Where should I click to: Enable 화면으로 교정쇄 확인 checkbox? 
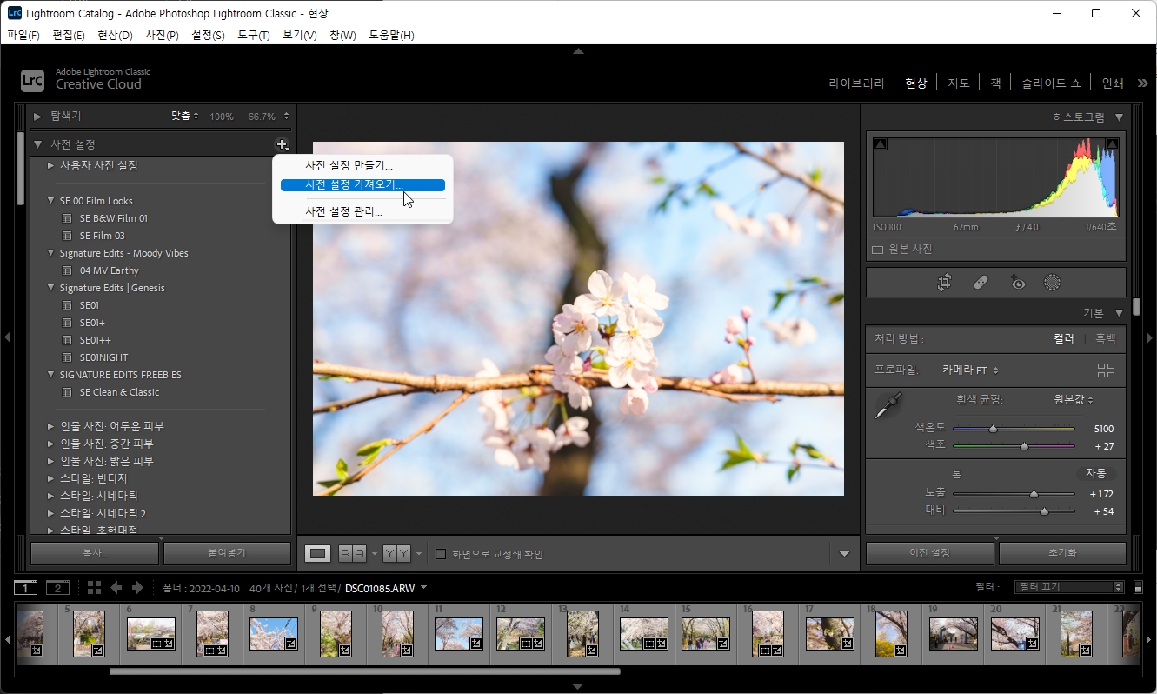tap(441, 554)
